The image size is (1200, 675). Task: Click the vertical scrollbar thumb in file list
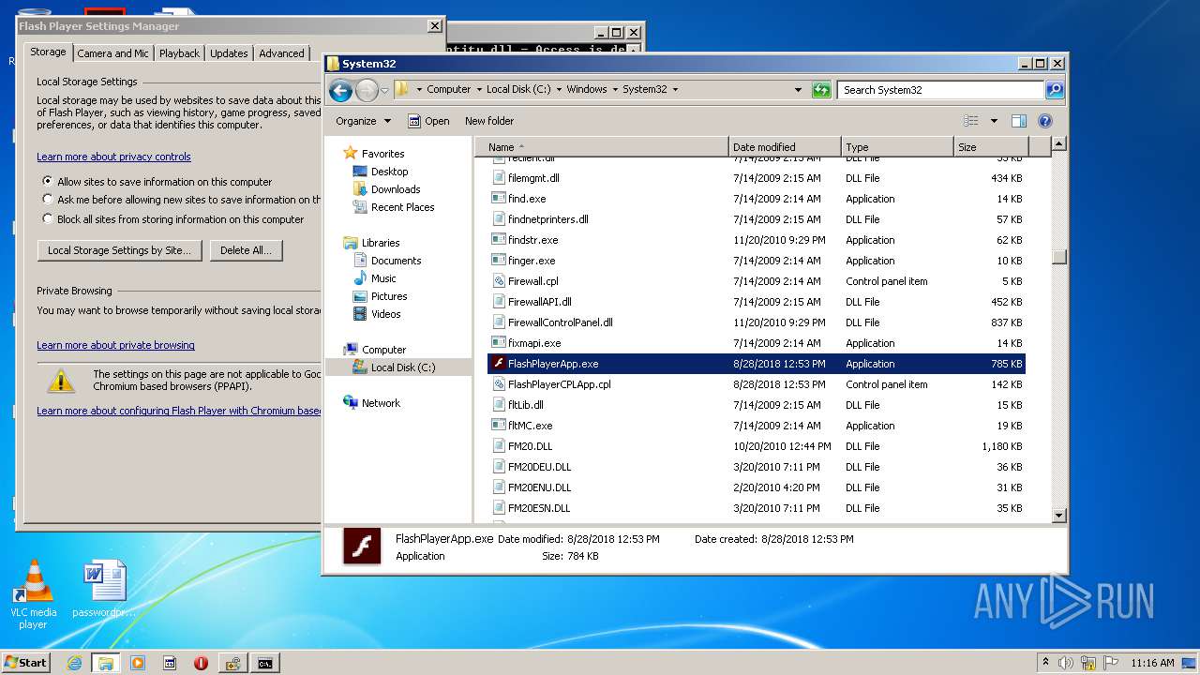pyautogui.click(x=1059, y=257)
